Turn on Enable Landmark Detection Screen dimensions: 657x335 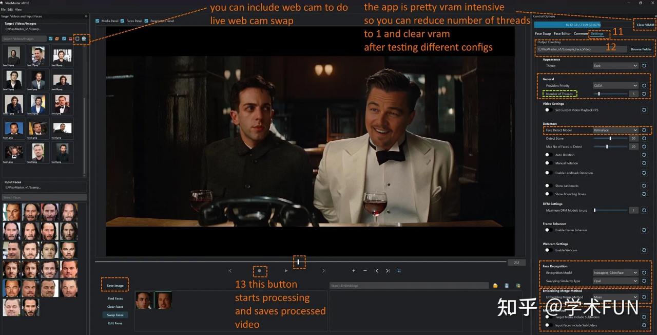[x=548, y=173]
